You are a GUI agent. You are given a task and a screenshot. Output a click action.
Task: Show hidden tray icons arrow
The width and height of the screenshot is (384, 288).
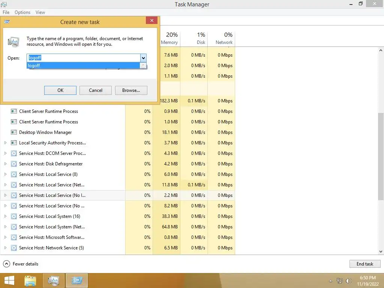pyautogui.click(x=331, y=281)
